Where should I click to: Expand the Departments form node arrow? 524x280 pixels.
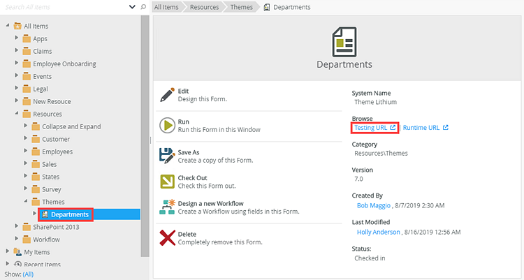pos(34,214)
